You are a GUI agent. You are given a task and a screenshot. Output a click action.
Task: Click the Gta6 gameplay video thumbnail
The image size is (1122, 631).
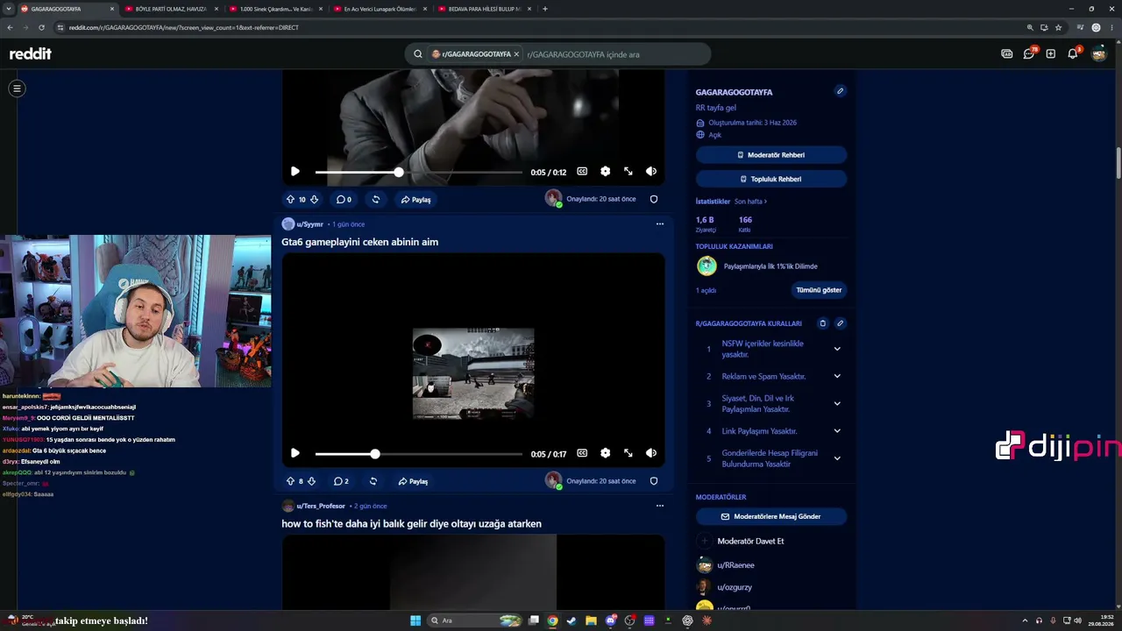coord(473,373)
